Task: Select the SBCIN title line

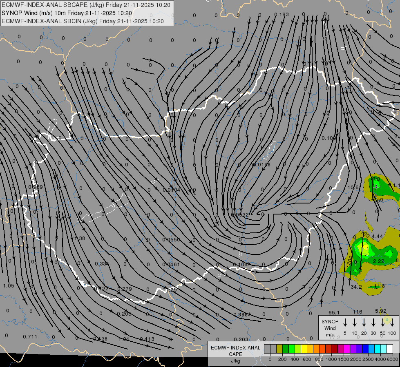Action: click(x=83, y=21)
